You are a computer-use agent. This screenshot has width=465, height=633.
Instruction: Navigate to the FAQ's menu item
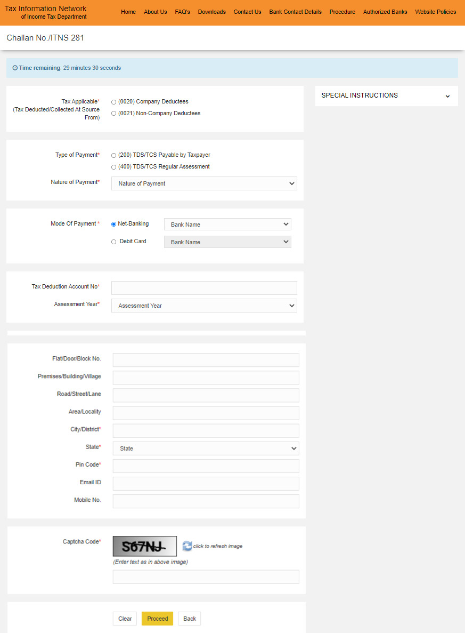click(x=182, y=12)
